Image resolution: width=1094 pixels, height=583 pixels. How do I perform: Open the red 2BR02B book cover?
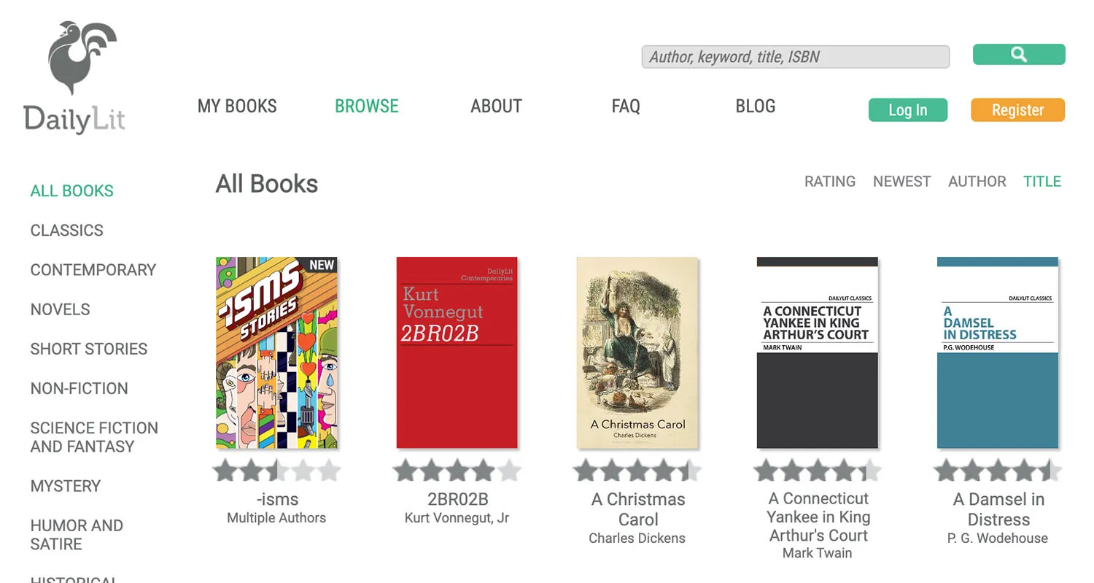(x=457, y=352)
